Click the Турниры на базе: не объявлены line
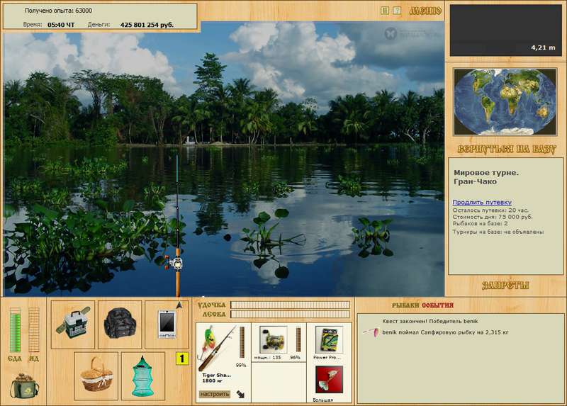The image size is (567, 406). click(x=498, y=232)
